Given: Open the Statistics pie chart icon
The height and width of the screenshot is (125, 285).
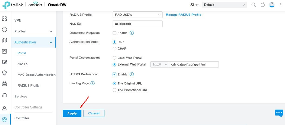Looking at the screenshot, I should (x=4, y=30).
